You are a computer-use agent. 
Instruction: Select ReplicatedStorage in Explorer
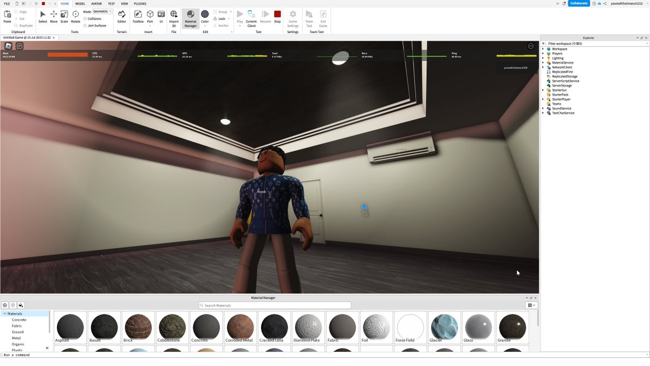[x=564, y=76]
